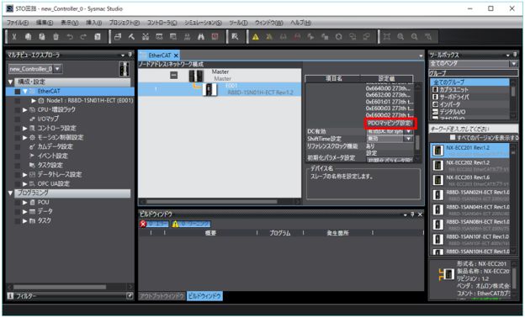Screen dimensions: 525x318
Task: Expand the CPU・増設ラック tree node
Action: [x=24, y=110]
